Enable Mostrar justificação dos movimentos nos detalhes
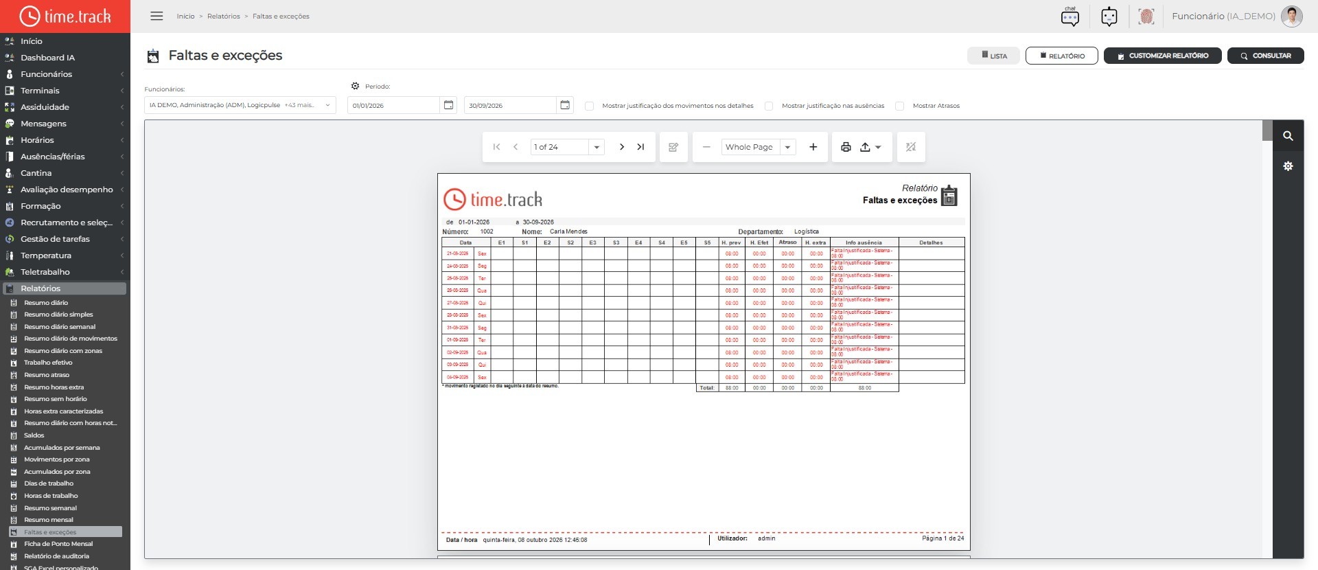This screenshot has width=1318, height=570. click(589, 106)
